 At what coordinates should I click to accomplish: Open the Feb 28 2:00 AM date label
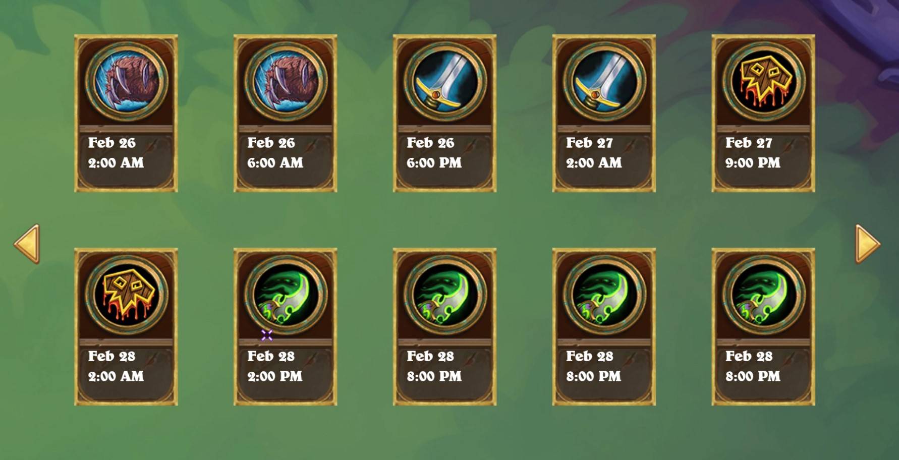[x=116, y=366]
